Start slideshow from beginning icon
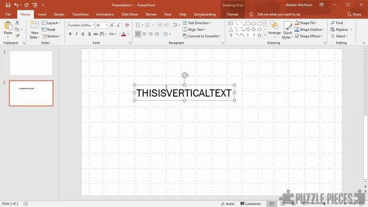The height and width of the screenshot is (207, 368). click(35, 5)
